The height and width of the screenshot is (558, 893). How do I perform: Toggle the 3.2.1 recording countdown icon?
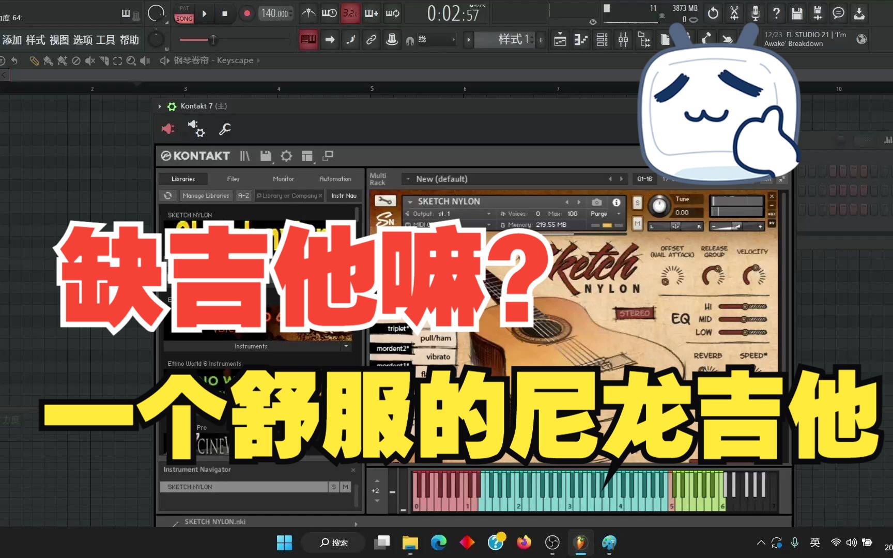pos(350,13)
